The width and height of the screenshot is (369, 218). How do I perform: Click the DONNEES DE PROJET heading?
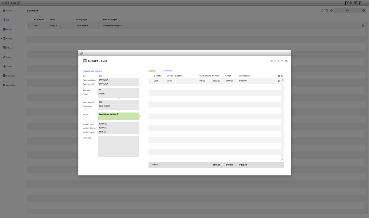[x=92, y=71]
